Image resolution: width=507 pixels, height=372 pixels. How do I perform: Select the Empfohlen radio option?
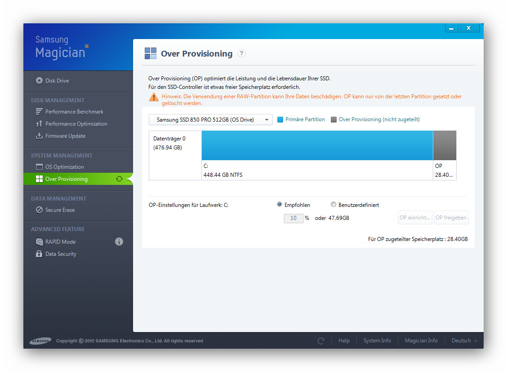click(280, 205)
